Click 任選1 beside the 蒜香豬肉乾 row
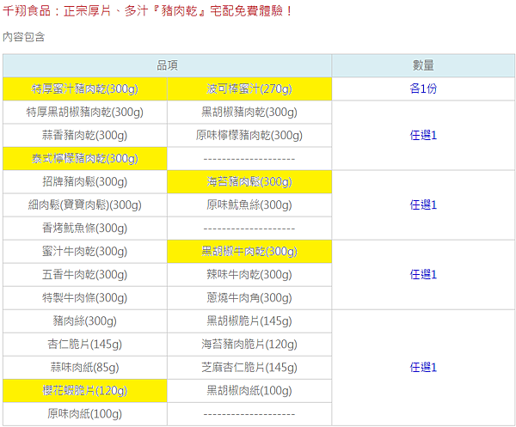This screenshot has width=516, height=427. point(423,136)
